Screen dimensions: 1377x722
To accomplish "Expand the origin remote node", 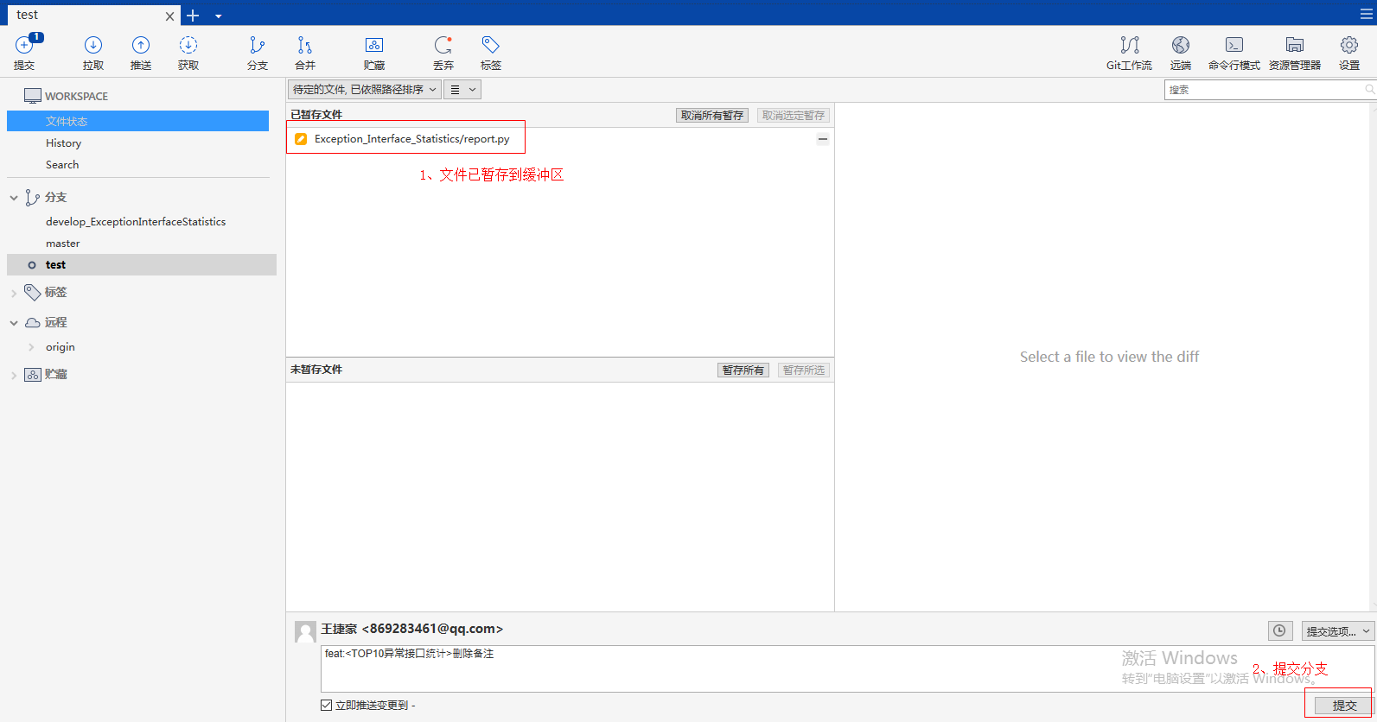I will coord(32,347).
